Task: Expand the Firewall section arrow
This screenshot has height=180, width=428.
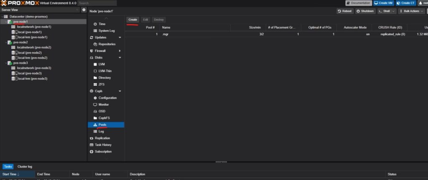Action: (120, 51)
